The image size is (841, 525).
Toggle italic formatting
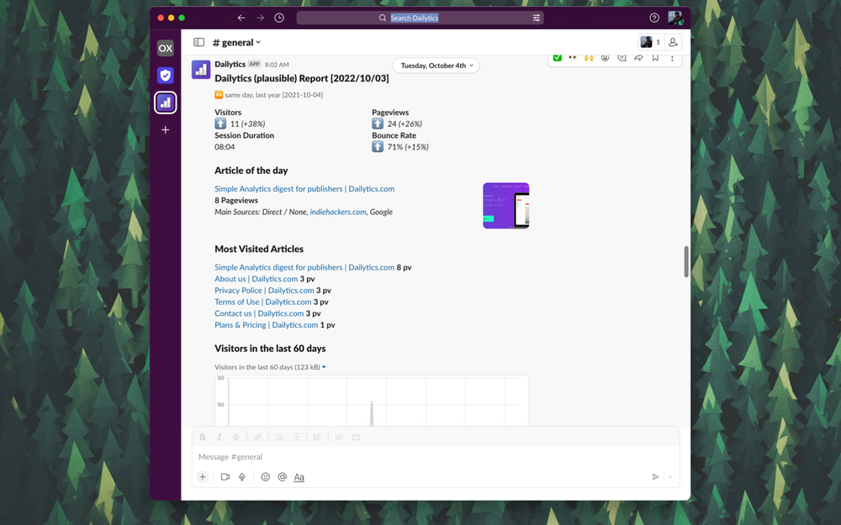click(x=219, y=437)
